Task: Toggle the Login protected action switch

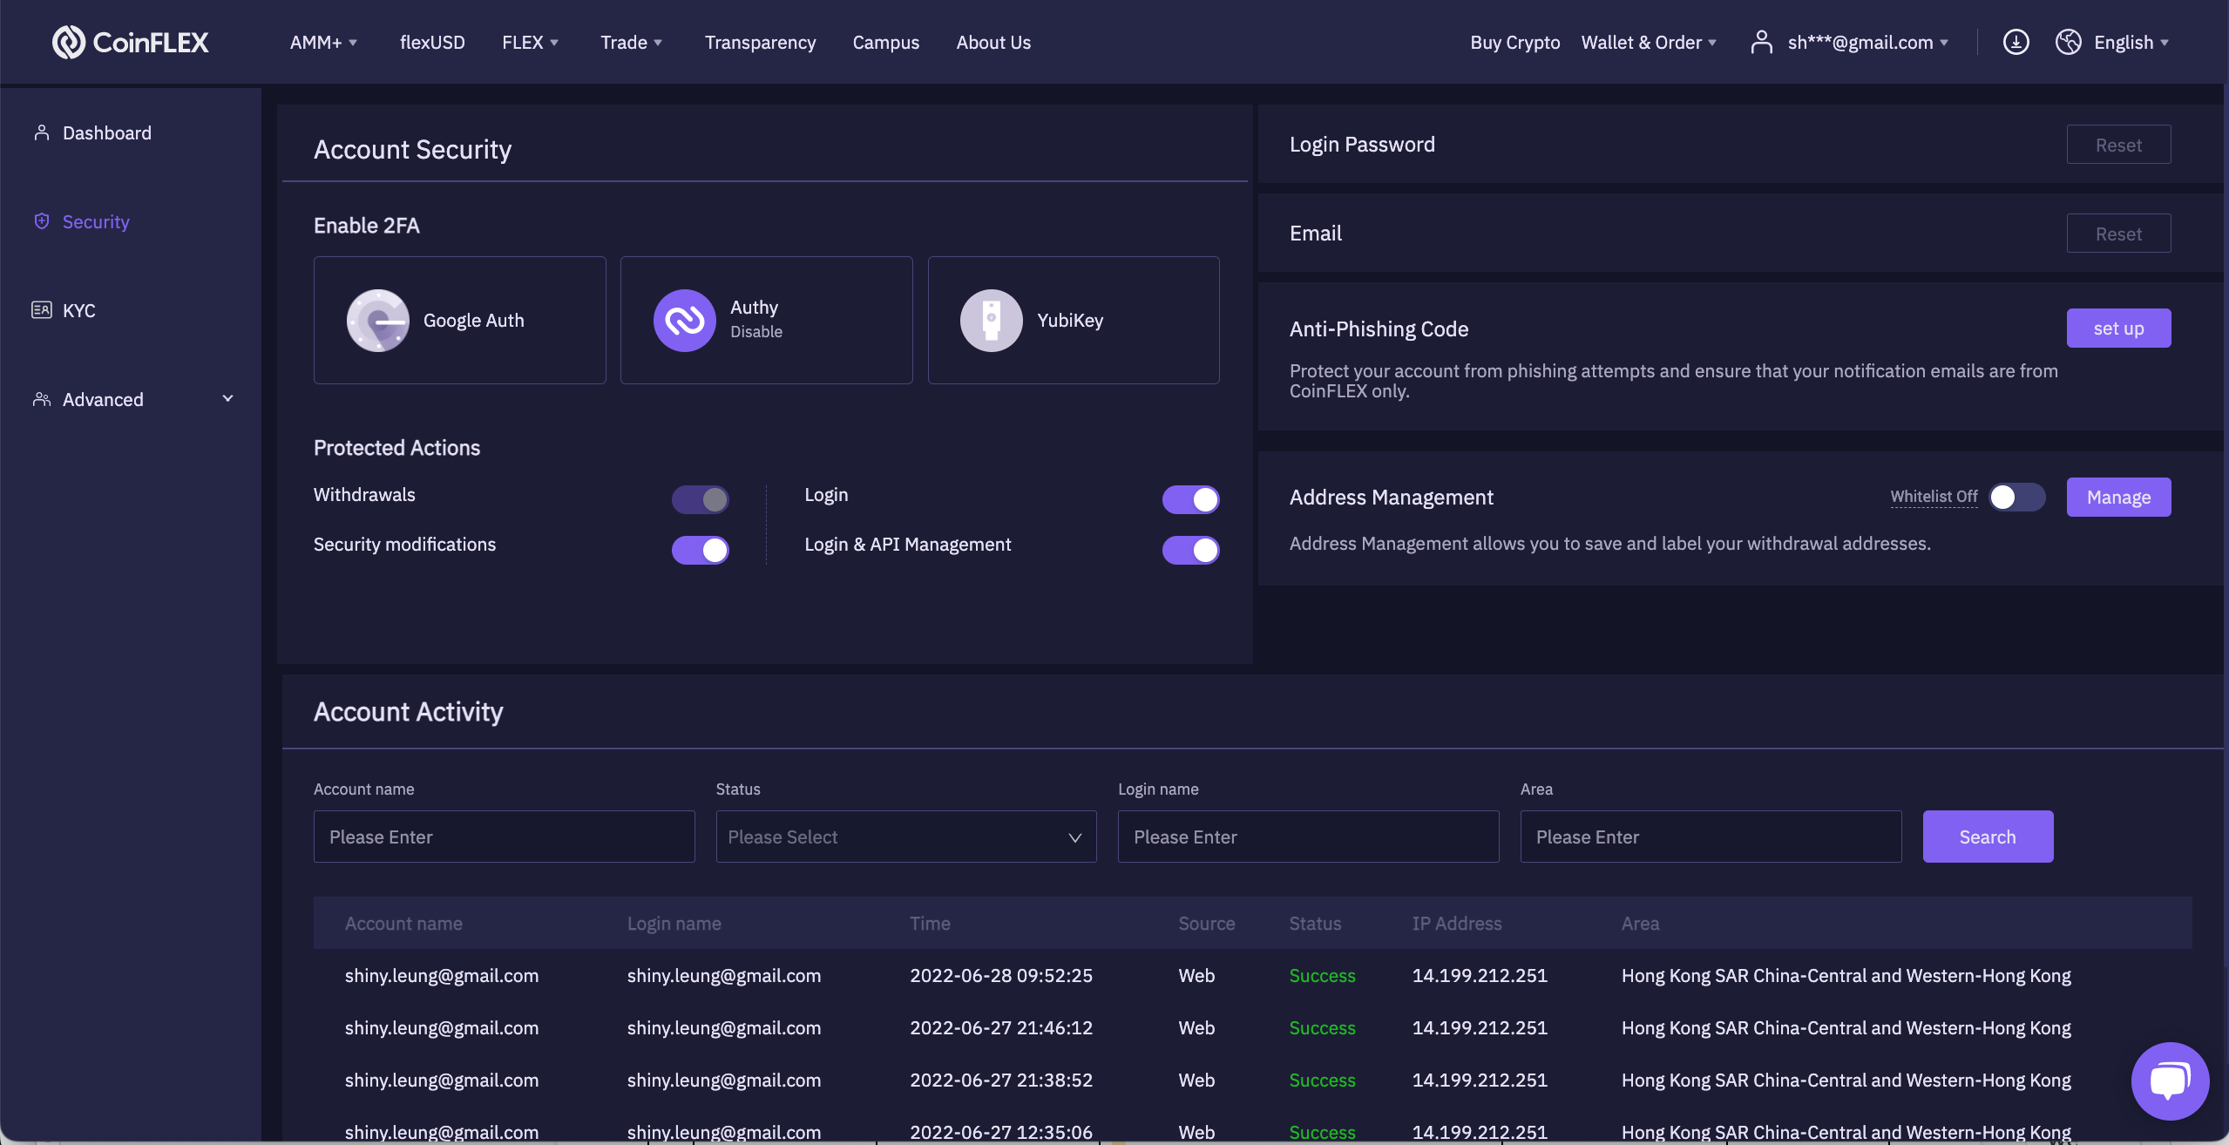Action: click(x=1190, y=499)
